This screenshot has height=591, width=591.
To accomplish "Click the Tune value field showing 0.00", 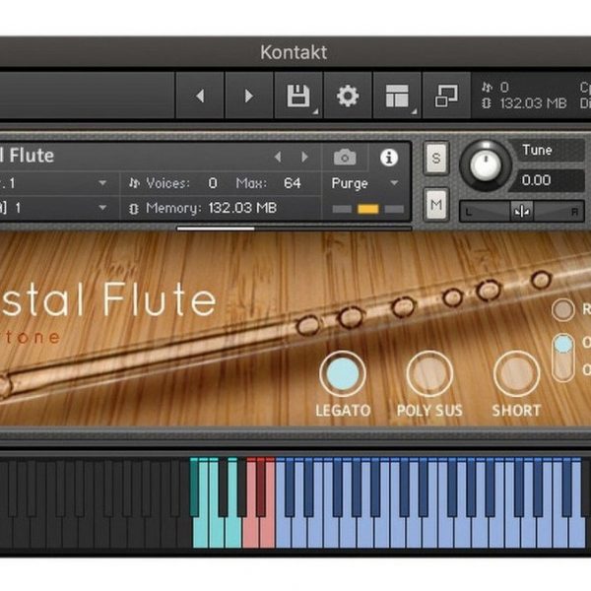I will 549,180.
